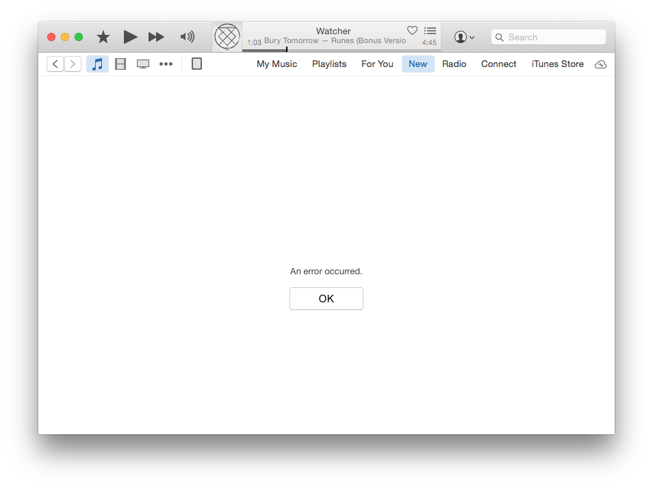
Task: Switch to TV Shows monitor icon
Action: pyautogui.click(x=143, y=64)
